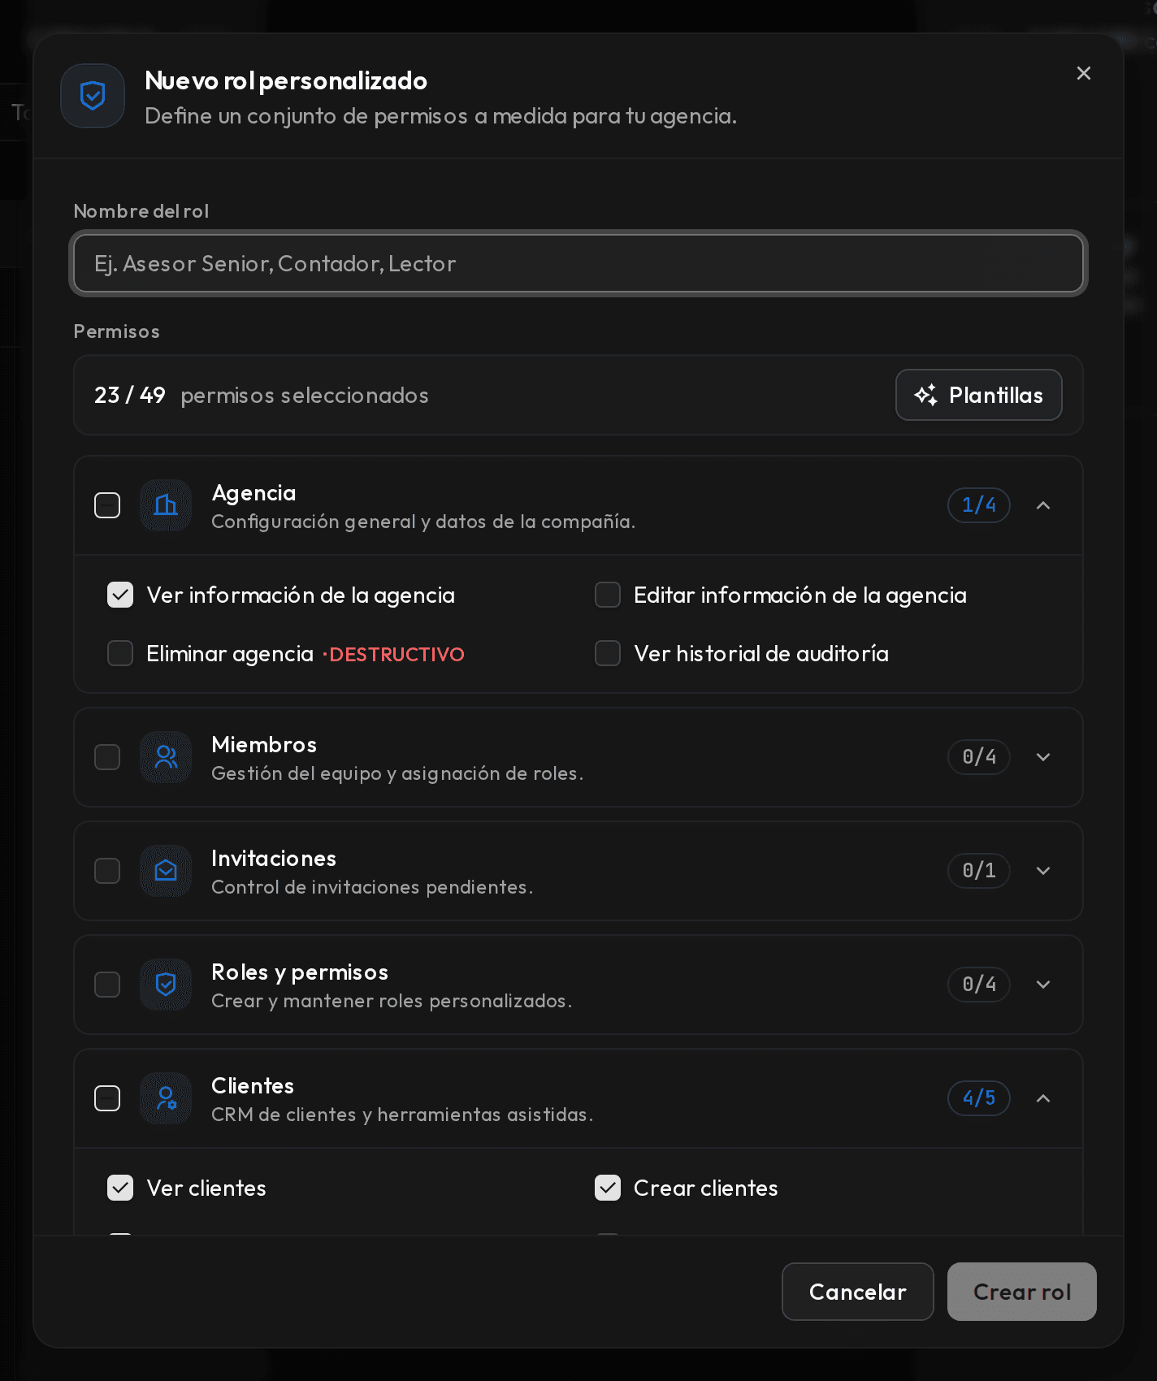Click the Agencia building icon
This screenshot has width=1157, height=1381.
pyautogui.click(x=166, y=505)
